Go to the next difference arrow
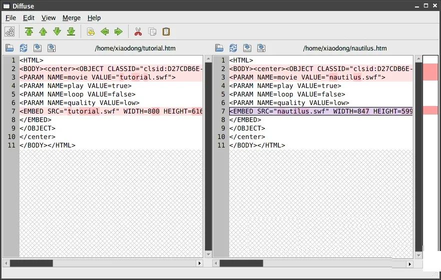This screenshot has height=280, width=441. pyautogui.click(x=57, y=31)
